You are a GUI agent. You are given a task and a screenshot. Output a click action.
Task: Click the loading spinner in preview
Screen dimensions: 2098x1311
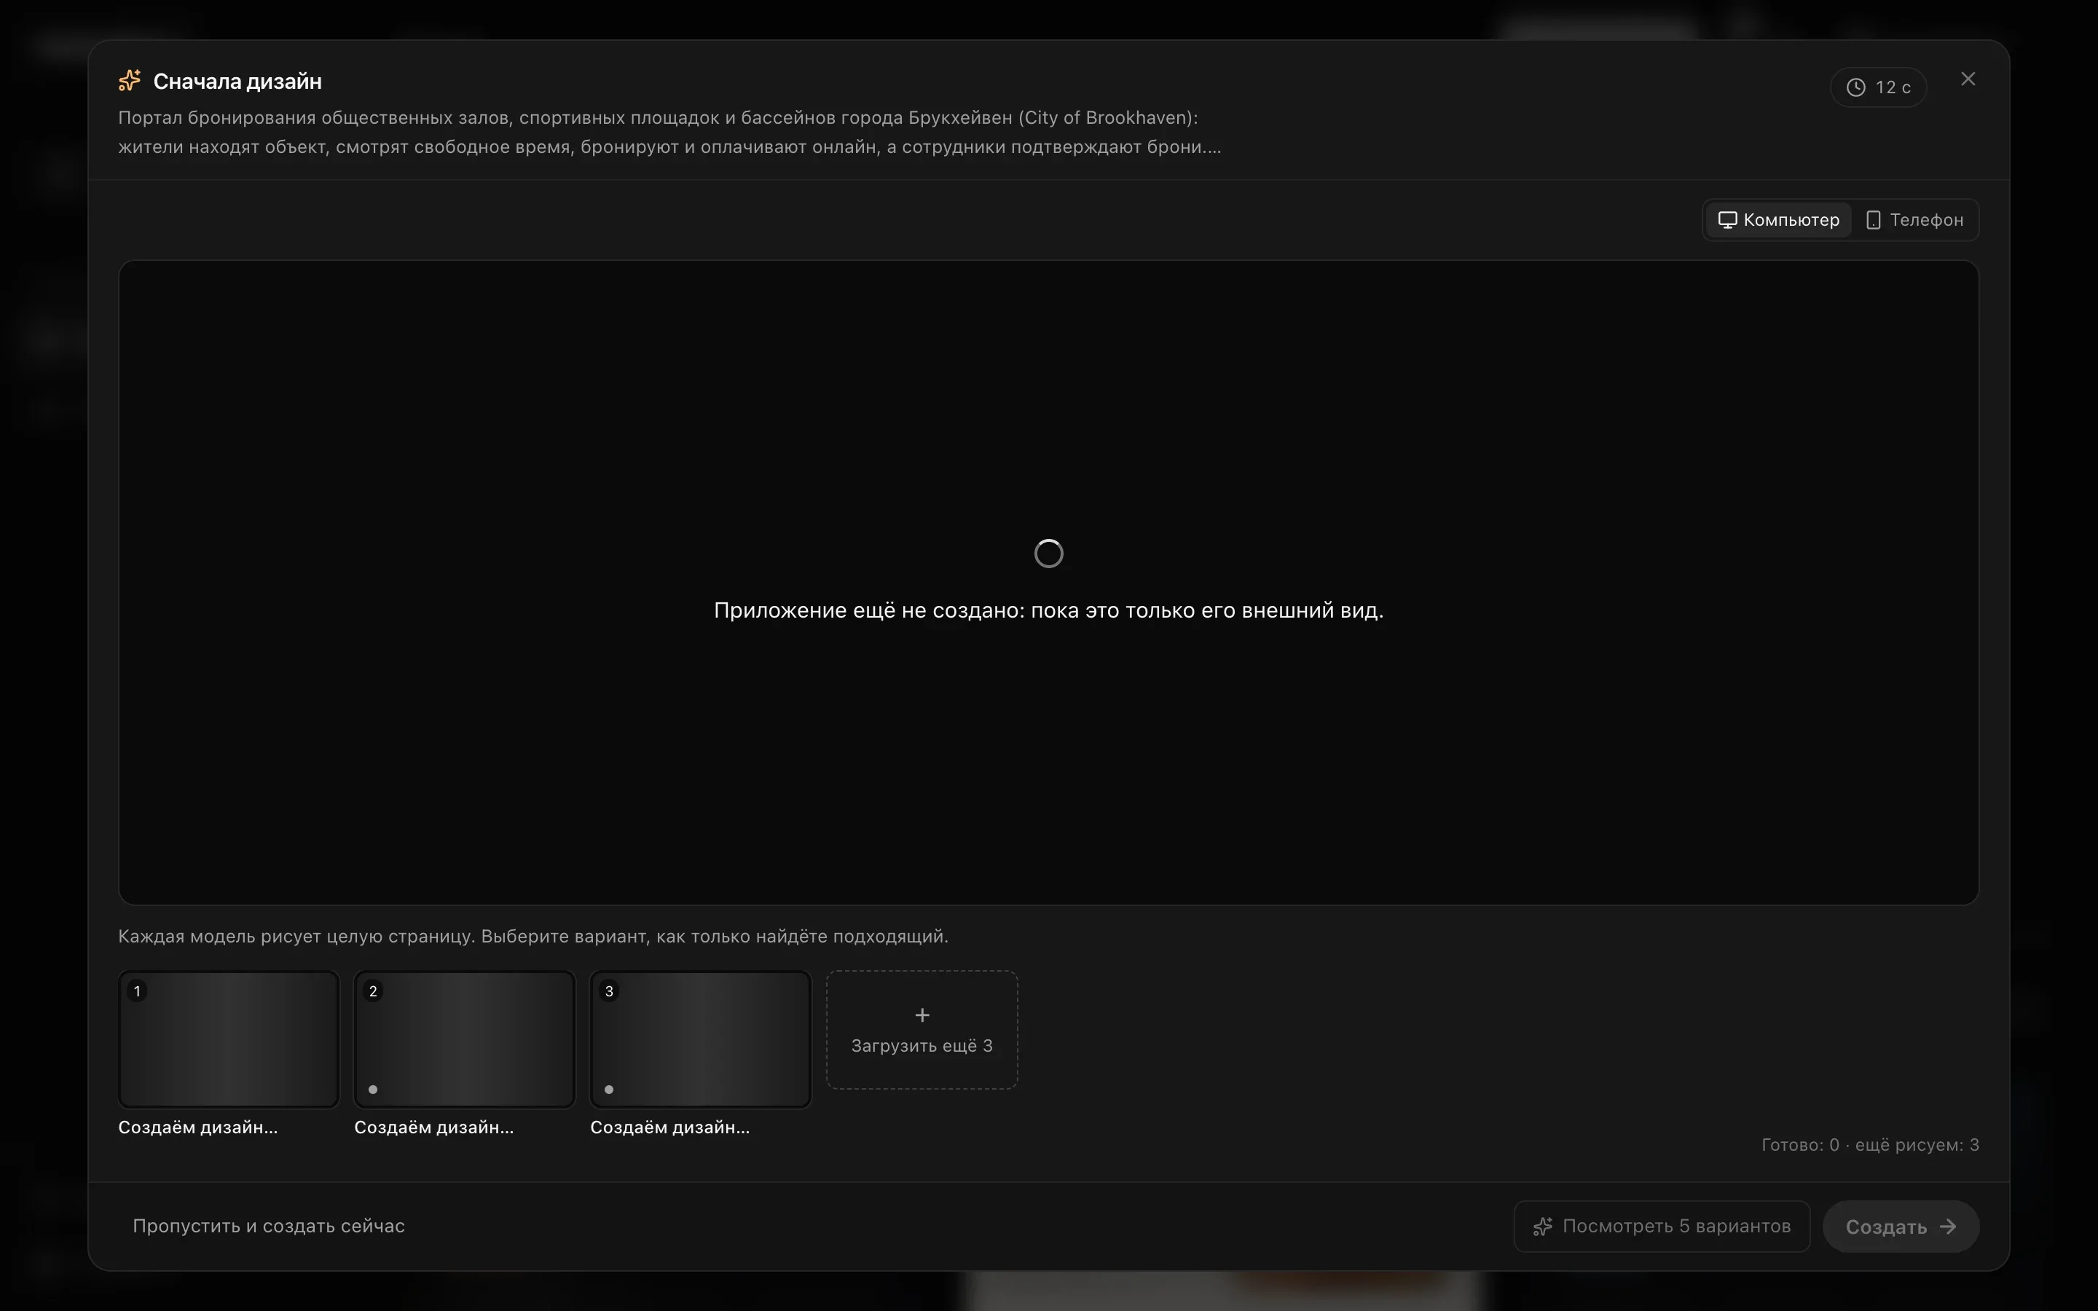[1049, 554]
